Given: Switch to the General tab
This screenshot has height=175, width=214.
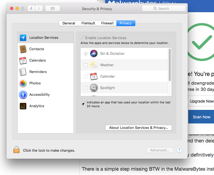Looking at the screenshot, I should pyautogui.click(x=69, y=23).
